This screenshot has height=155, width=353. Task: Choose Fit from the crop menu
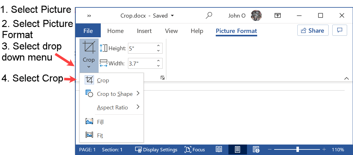coord(100,135)
